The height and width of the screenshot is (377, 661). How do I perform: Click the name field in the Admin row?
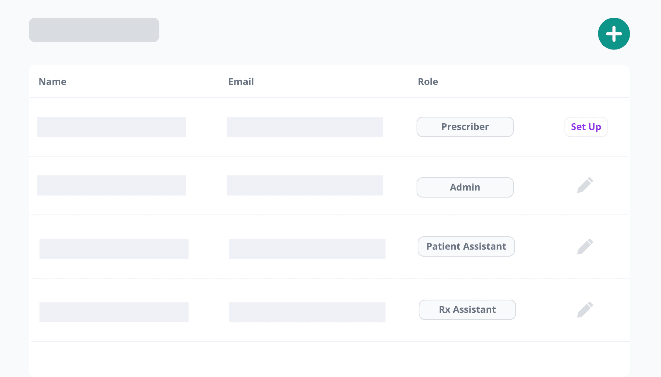pos(112,185)
